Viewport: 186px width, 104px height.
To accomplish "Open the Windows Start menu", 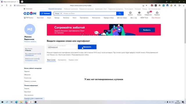I will coord(2,102).
